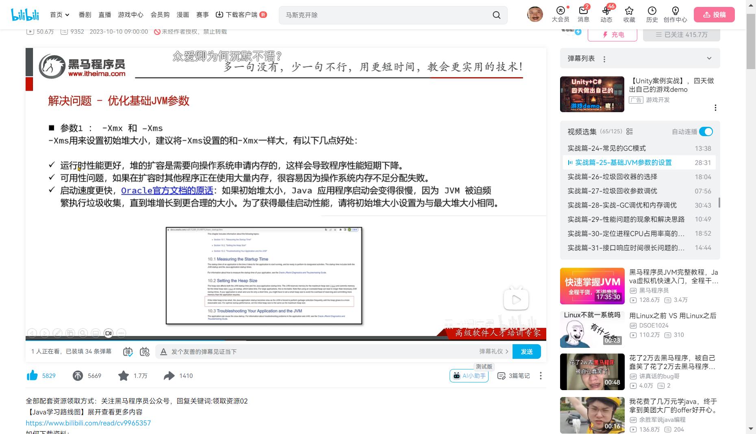This screenshot has width=756, height=434.
Task: Disable 自动连播 autoplay switch
Action: pyautogui.click(x=706, y=132)
